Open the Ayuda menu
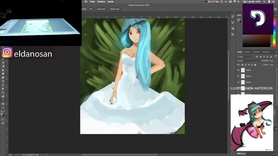The width and height of the screenshot is (278, 156). click(x=110, y=2)
